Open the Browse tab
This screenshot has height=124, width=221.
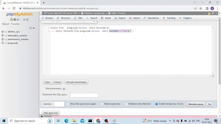point(47,18)
